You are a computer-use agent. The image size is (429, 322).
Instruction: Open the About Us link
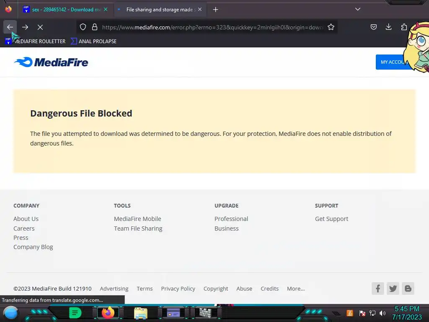pyautogui.click(x=26, y=219)
